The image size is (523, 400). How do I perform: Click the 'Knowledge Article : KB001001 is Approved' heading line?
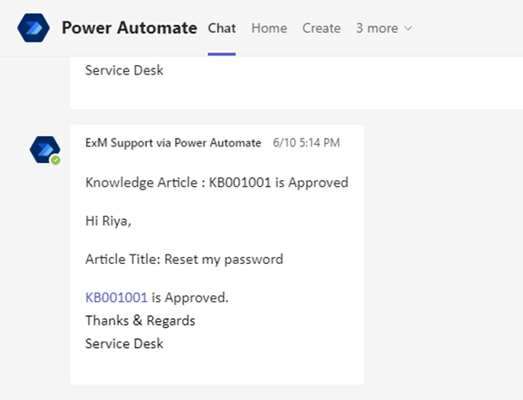point(217,183)
